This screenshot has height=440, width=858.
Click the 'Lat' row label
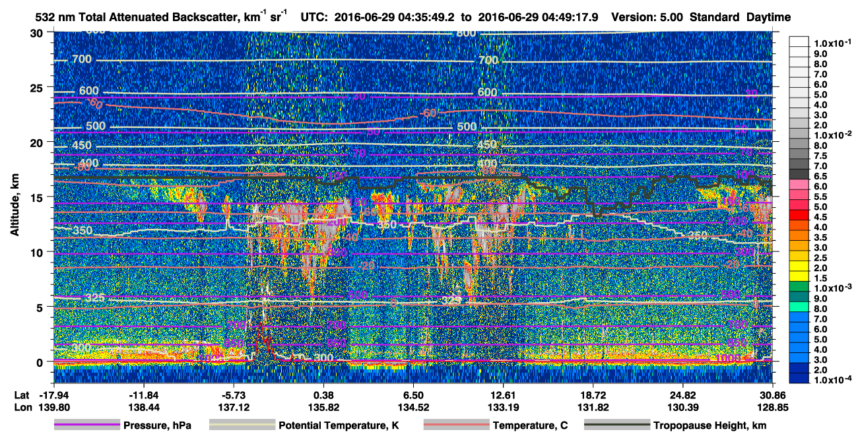tap(21, 395)
